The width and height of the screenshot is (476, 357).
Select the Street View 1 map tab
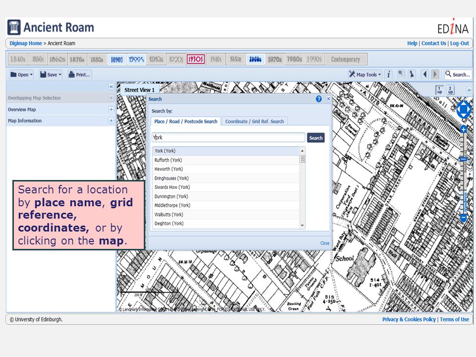pyautogui.click(x=140, y=90)
